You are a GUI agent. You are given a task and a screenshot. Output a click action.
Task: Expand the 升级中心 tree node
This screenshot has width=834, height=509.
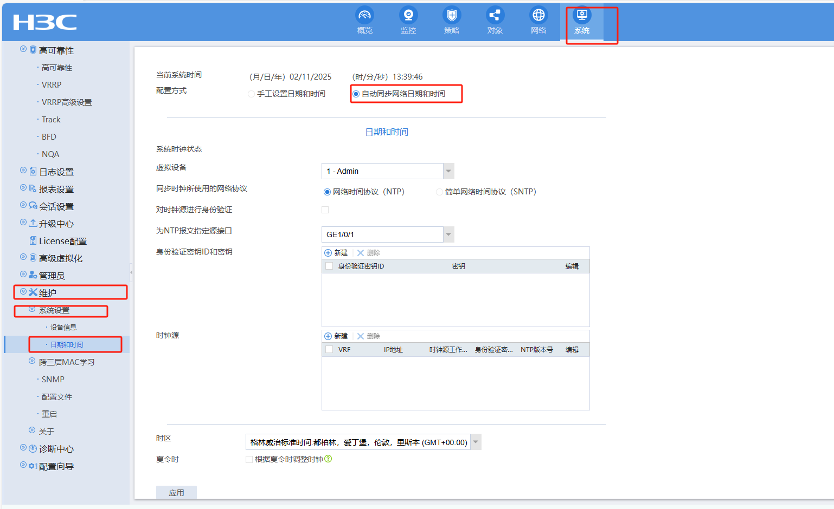pos(23,222)
